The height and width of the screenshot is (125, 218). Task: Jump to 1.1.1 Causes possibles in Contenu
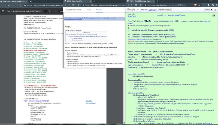pyautogui.click(x=76, y=38)
